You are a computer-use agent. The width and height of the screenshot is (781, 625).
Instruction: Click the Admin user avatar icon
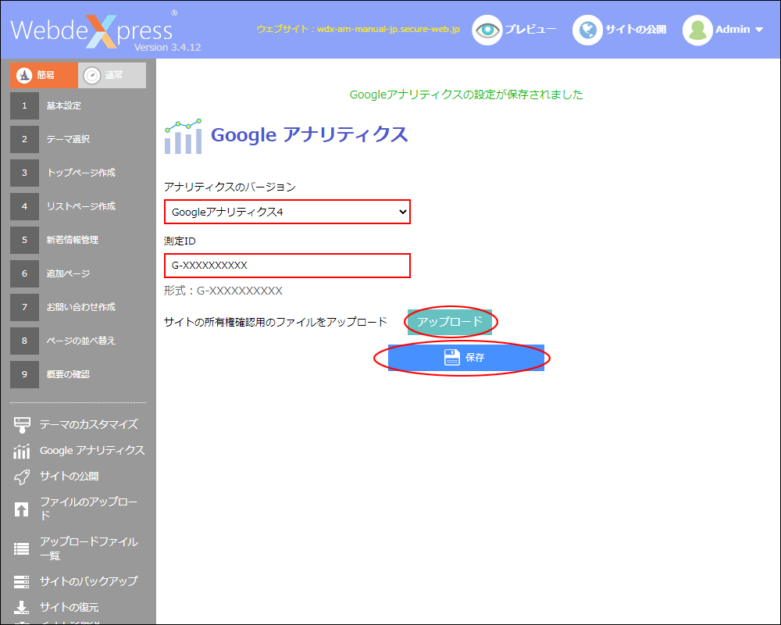click(x=697, y=30)
